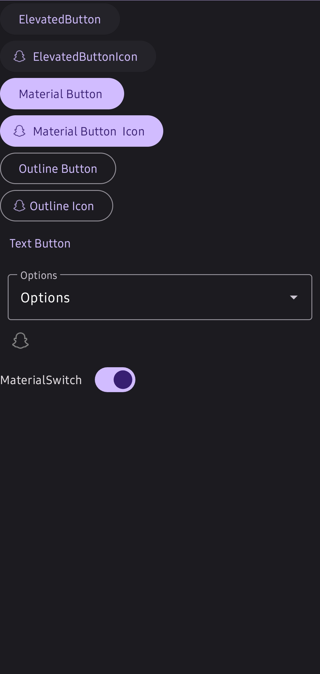Viewport: 320px width, 674px height.
Task: Click the Snapchat ghost icon on ElevatedButtonIcon
Action: point(20,56)
